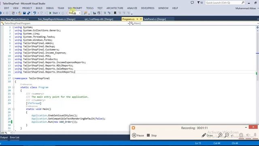Click the increase indent toolbar icon

tap(99, 13)
